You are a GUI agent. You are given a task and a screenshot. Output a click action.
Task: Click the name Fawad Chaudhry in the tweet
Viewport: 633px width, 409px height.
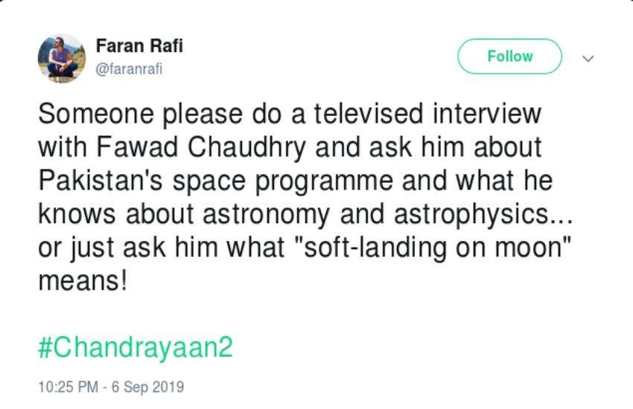tap(201, 147)
